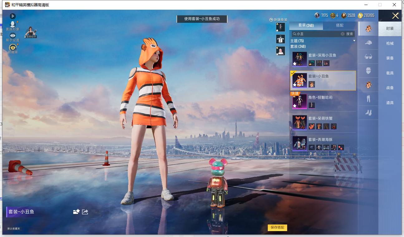Open the 枪械 firearms tab
Screen dimensions: 404x237
tap(390, 43)
